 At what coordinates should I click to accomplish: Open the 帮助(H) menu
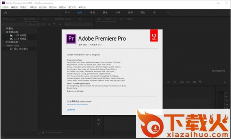tap(82, 7)
